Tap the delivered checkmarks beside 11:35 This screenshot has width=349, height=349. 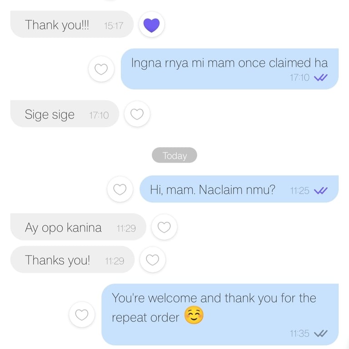pyautogui.click(x=320, y=334)
